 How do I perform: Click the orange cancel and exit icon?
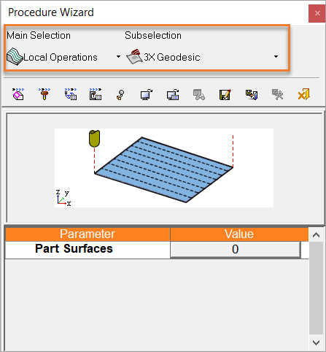point(303,94)
